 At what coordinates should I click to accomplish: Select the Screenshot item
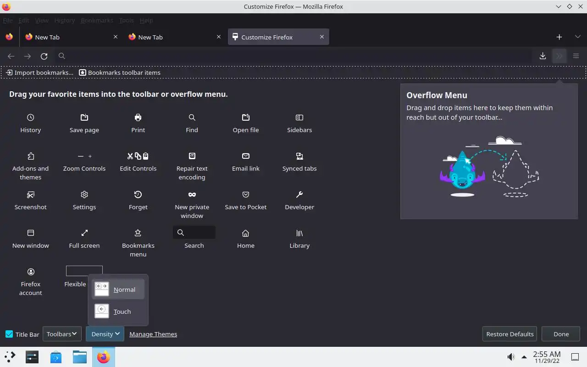click(31, 200)
